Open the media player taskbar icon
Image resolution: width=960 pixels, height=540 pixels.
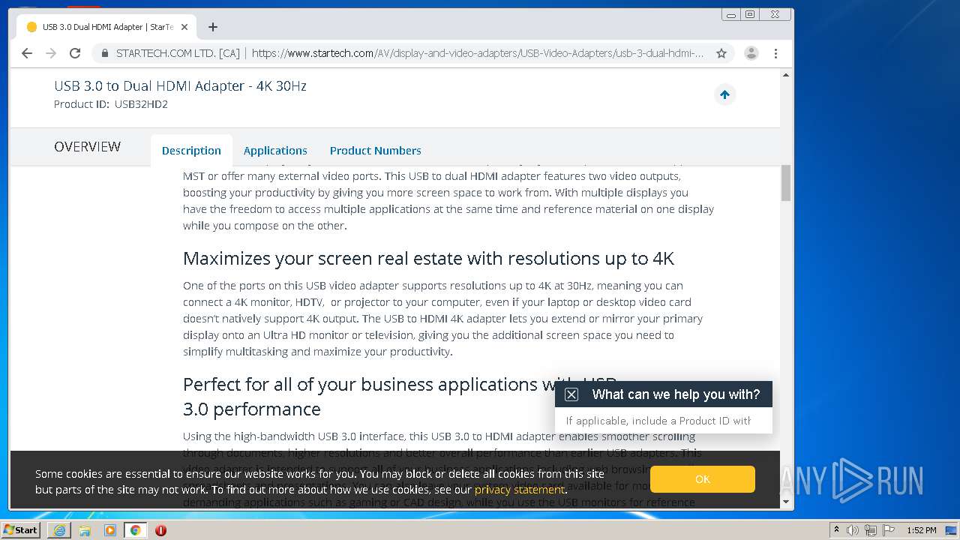click(110, 530)
